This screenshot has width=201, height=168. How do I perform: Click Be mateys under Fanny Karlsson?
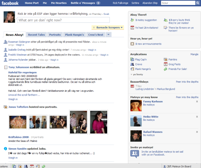click(149, 105)
